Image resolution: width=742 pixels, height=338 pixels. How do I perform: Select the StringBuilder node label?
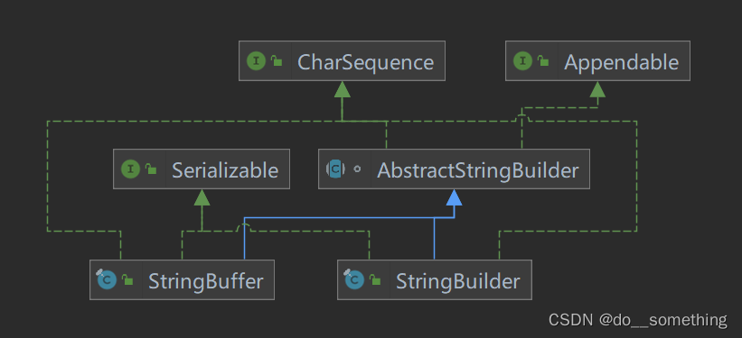457,281
